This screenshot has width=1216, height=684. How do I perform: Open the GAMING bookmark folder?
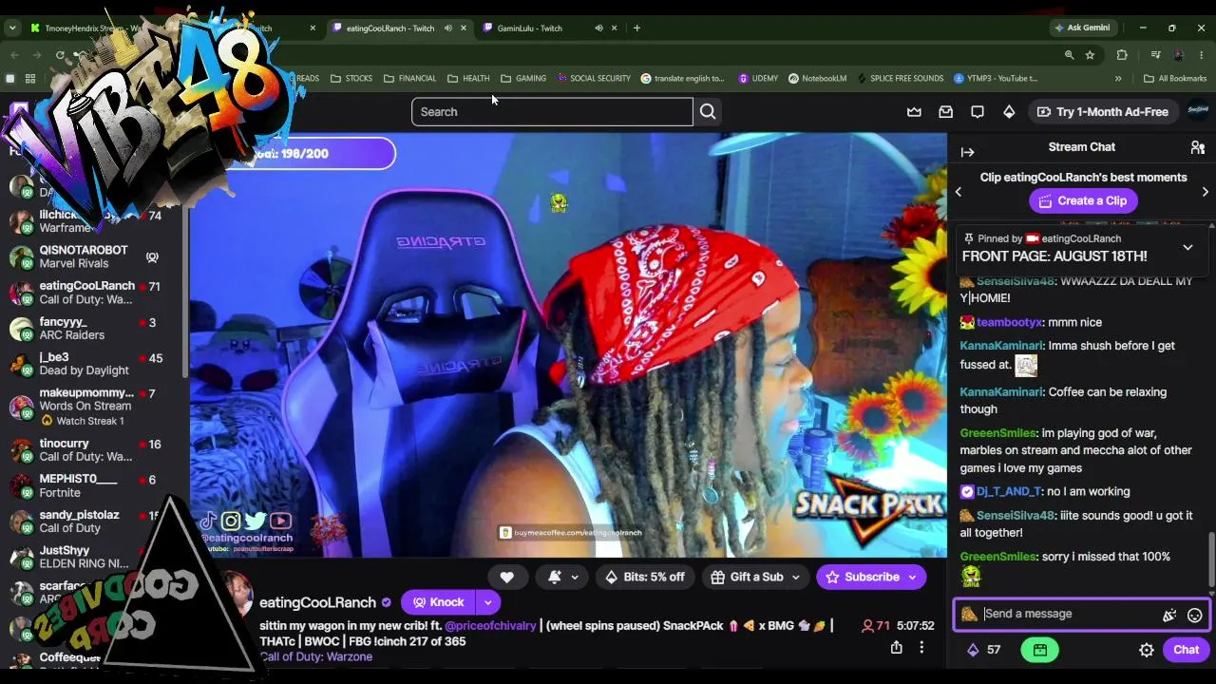coord(523,79)
